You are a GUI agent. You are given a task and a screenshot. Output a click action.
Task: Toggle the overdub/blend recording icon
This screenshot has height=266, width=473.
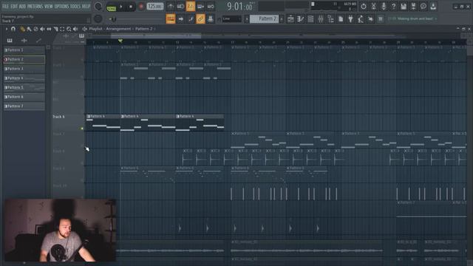pos(200,7)
